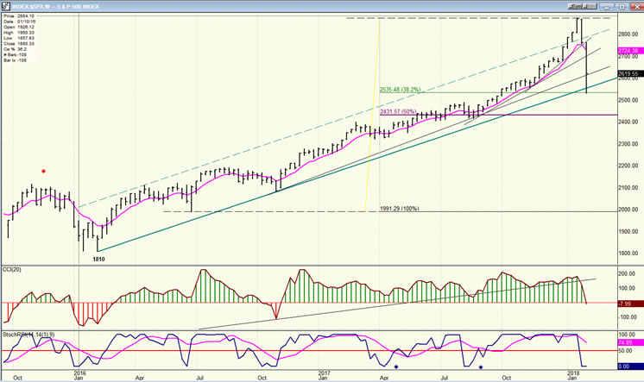Click the red -7.99 CCI value tag

click(x=628, y=303)
